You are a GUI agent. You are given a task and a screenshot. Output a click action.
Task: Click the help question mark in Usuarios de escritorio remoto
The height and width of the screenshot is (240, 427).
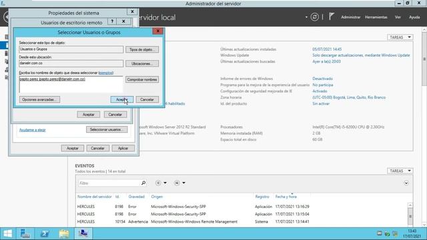click(112, 21)
